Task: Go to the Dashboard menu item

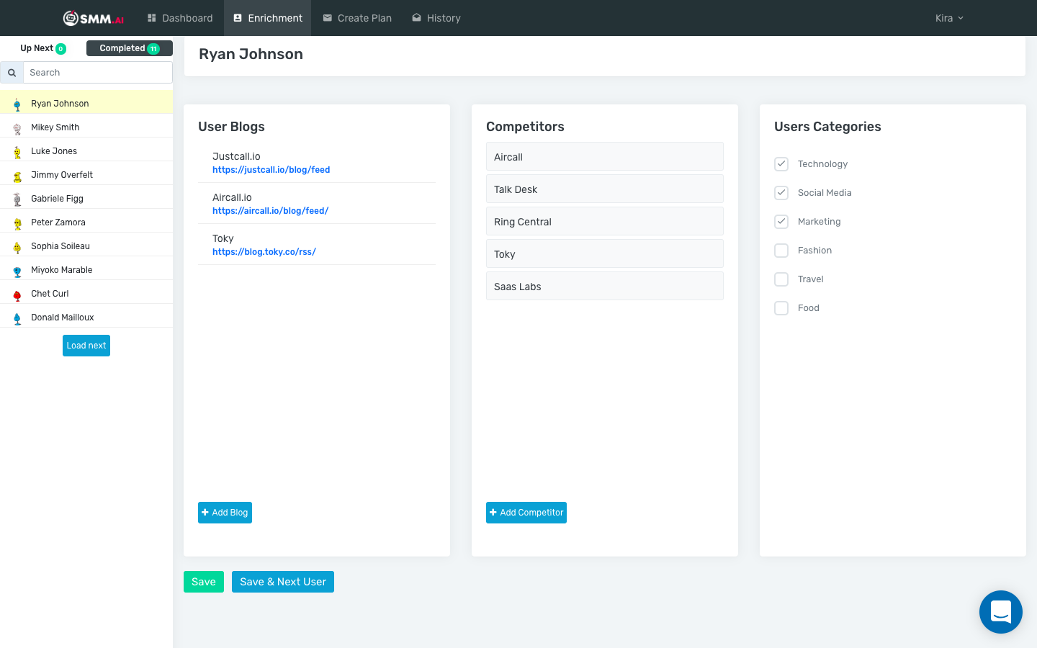Action: 180,18
